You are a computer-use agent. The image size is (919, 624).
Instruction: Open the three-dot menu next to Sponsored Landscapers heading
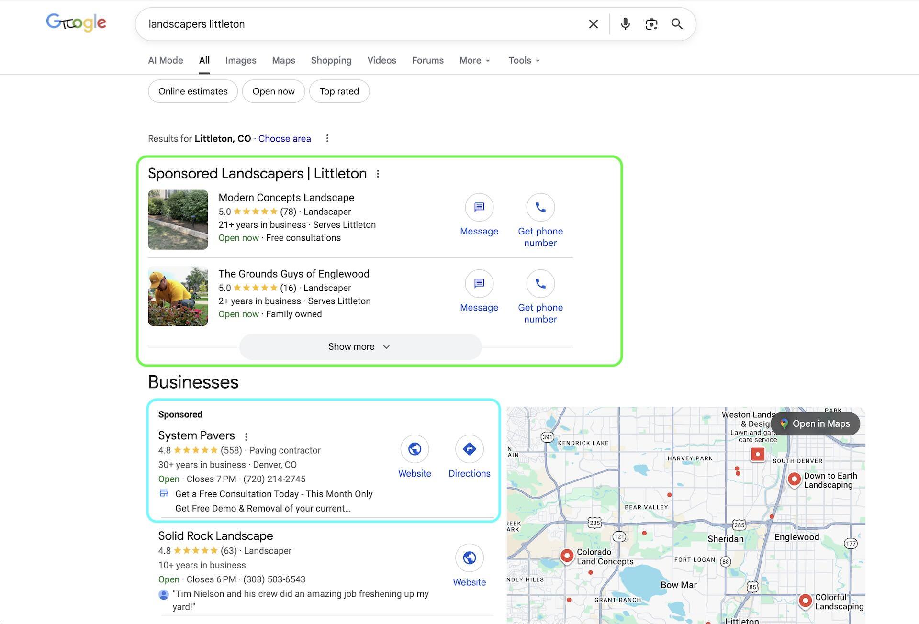[x=378, y=174]
